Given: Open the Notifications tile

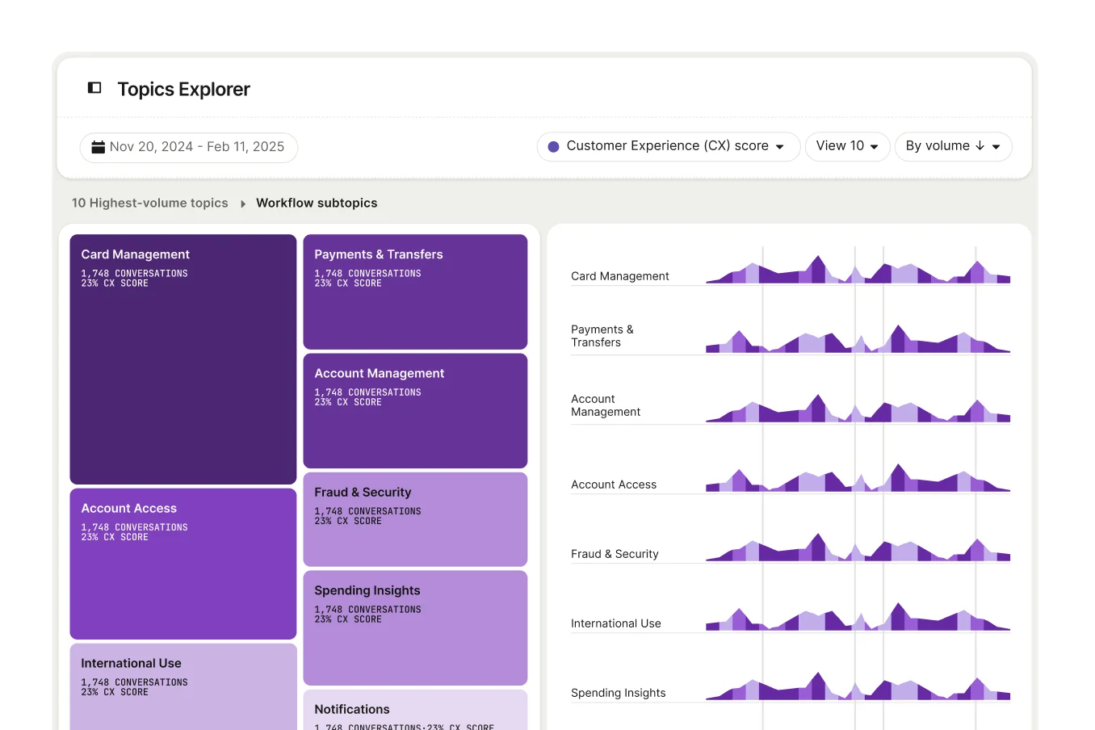Looking at the screenshot, I should pyautogui.click(x=415, y=710).
